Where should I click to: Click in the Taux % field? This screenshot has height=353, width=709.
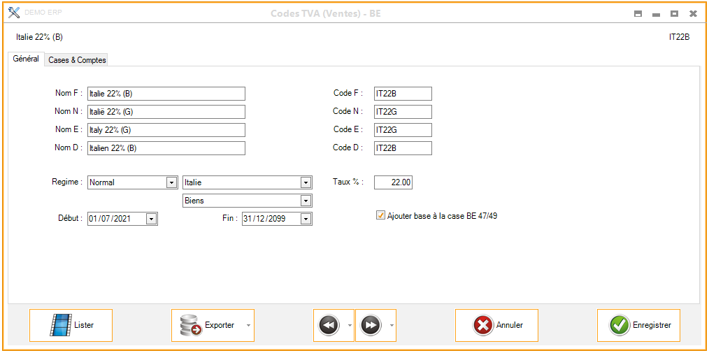393,182
